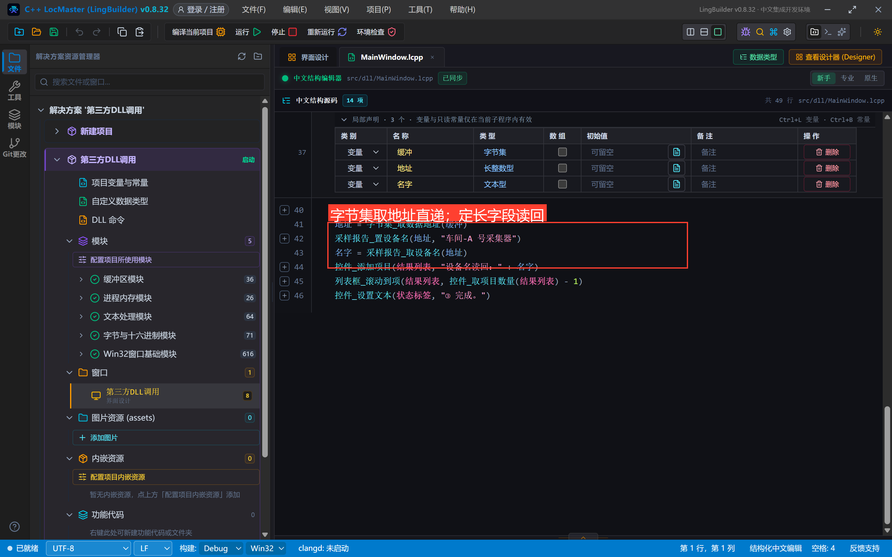Click the file search input field
892x557 pixels.
[x=150, y=82]
